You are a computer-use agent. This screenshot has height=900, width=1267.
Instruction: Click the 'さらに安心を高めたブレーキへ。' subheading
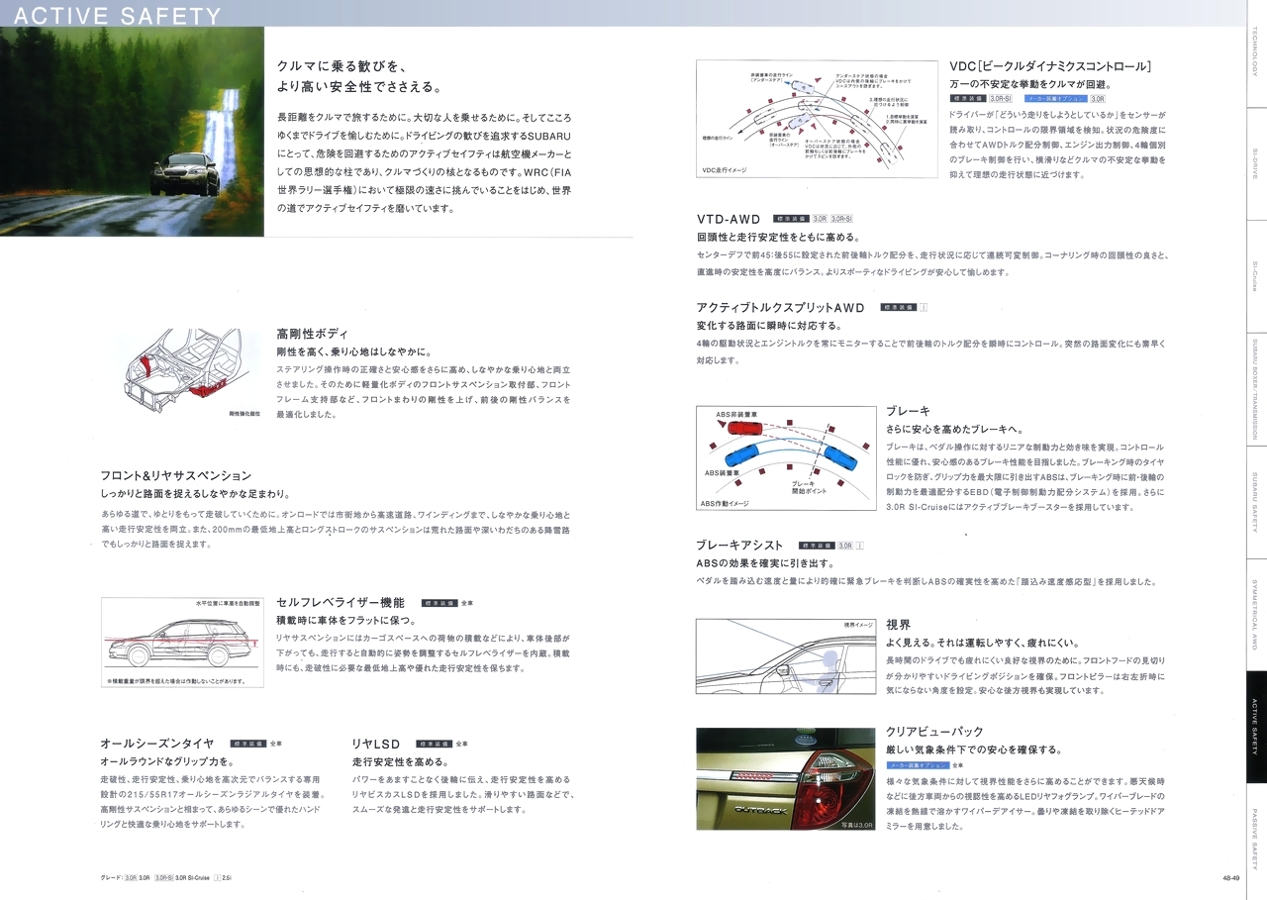954,429
